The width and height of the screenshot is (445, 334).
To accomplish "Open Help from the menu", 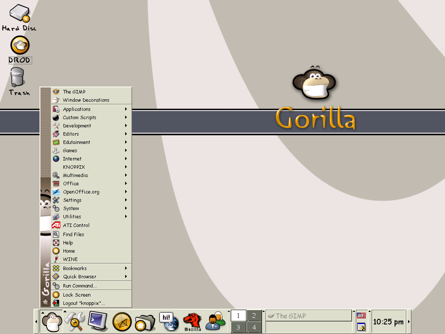I will pyautogui.click(x=91, y=243).
